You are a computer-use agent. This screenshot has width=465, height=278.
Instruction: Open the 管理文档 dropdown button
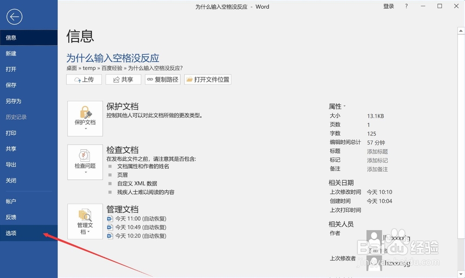click(85, 221)
